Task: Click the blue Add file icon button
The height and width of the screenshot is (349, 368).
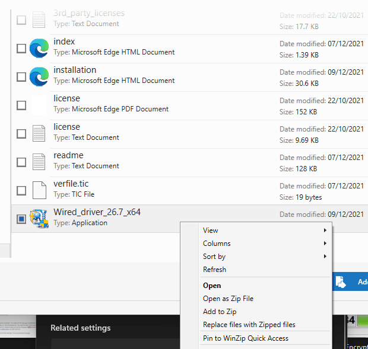Action: pos(341,283)
